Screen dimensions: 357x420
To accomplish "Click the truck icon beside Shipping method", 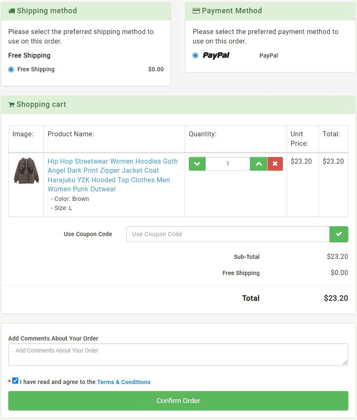I will 12,11.
